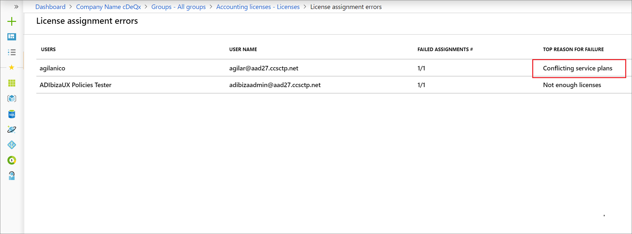Open the Cosmos DB planet icon

coord(12,129)
